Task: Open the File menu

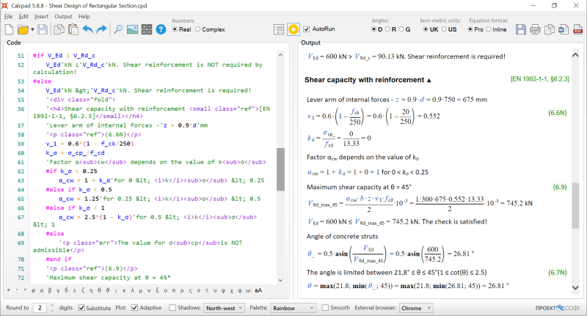Action: 9,16
